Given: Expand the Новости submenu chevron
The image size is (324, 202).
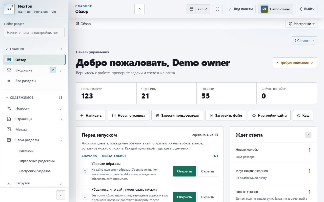Looking at the screenshot, I should click(x=61, y=109).
